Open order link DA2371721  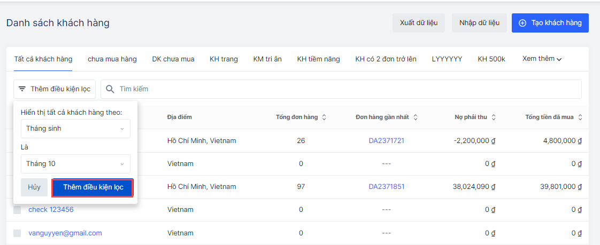[x=386, y=141]
